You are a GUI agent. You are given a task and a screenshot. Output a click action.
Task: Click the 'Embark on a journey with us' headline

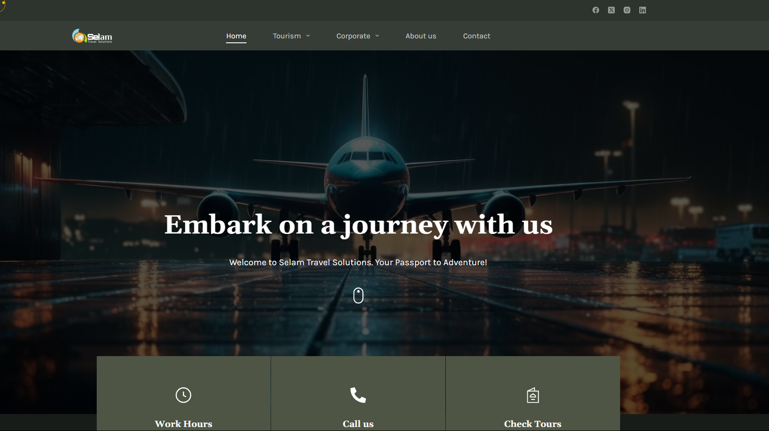click(x=358, y=225)
